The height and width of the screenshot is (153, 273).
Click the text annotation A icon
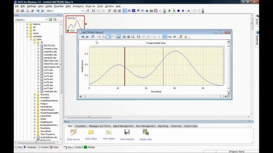tap(189, 11)
